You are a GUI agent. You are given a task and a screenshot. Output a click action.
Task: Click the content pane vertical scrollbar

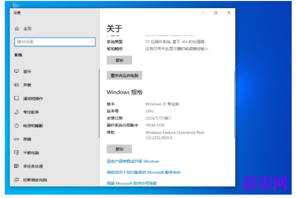pos(234,104)
